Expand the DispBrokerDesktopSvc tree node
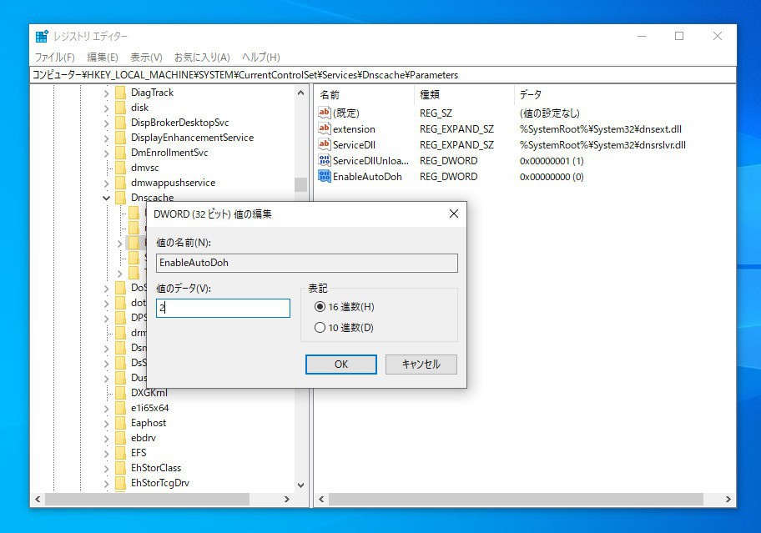Viewport: 761px width, 533px height. [x=106, y=123]
